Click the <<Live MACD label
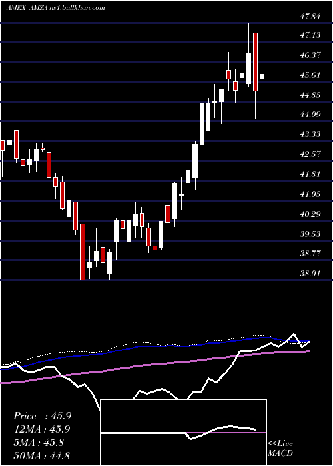This screenshot has width=333, height=466. pos(280,448)
